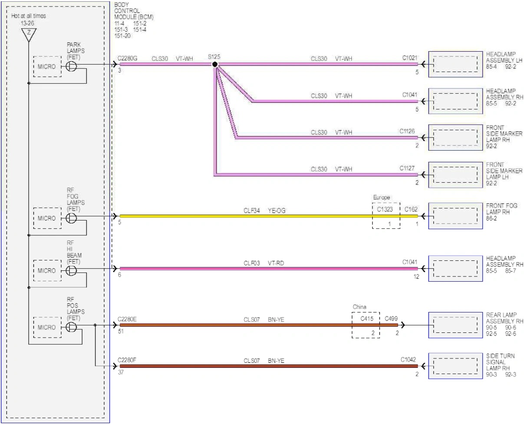Click connector label C1021

[410, 58]
